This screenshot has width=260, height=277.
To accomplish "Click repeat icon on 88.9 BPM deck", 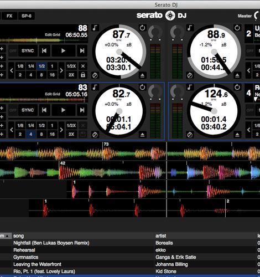I will pos(237,28).
